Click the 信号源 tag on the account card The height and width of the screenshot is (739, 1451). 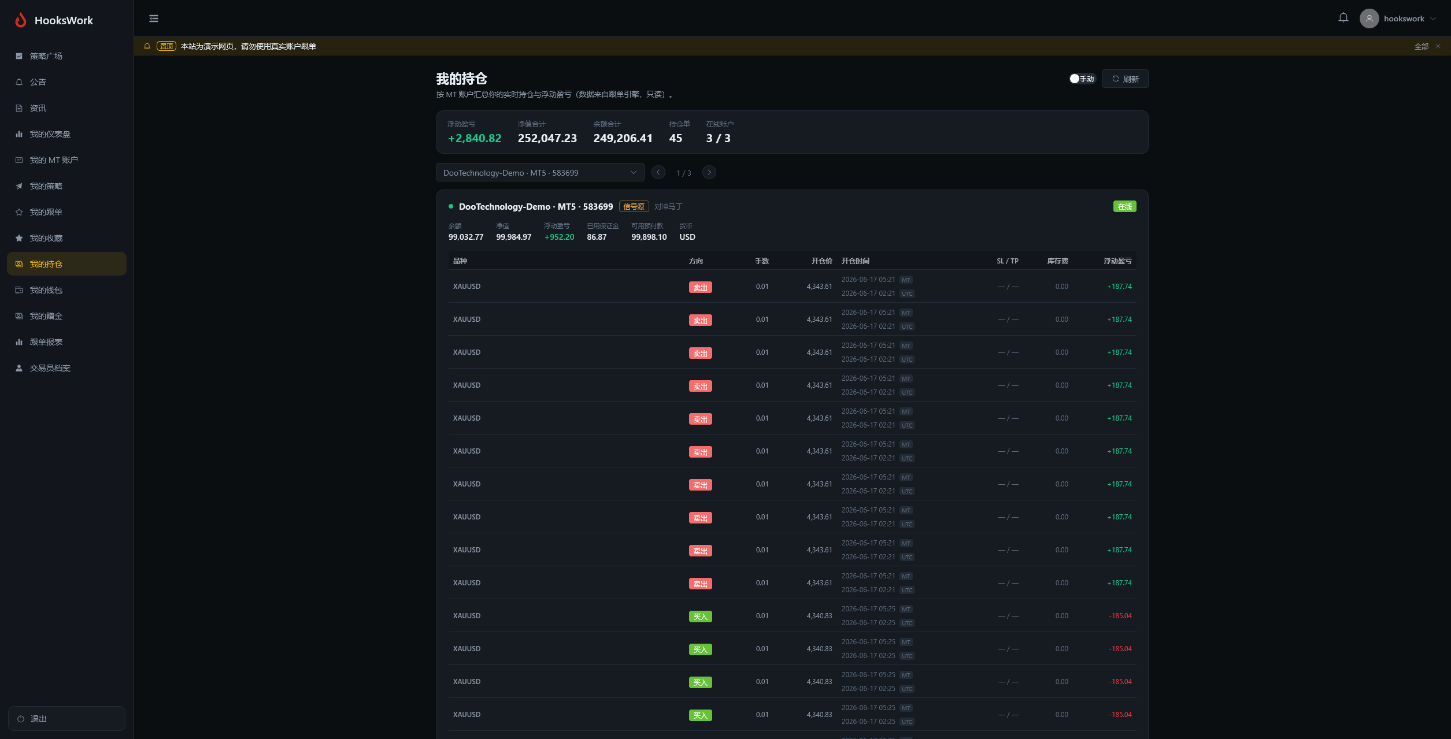634,206
